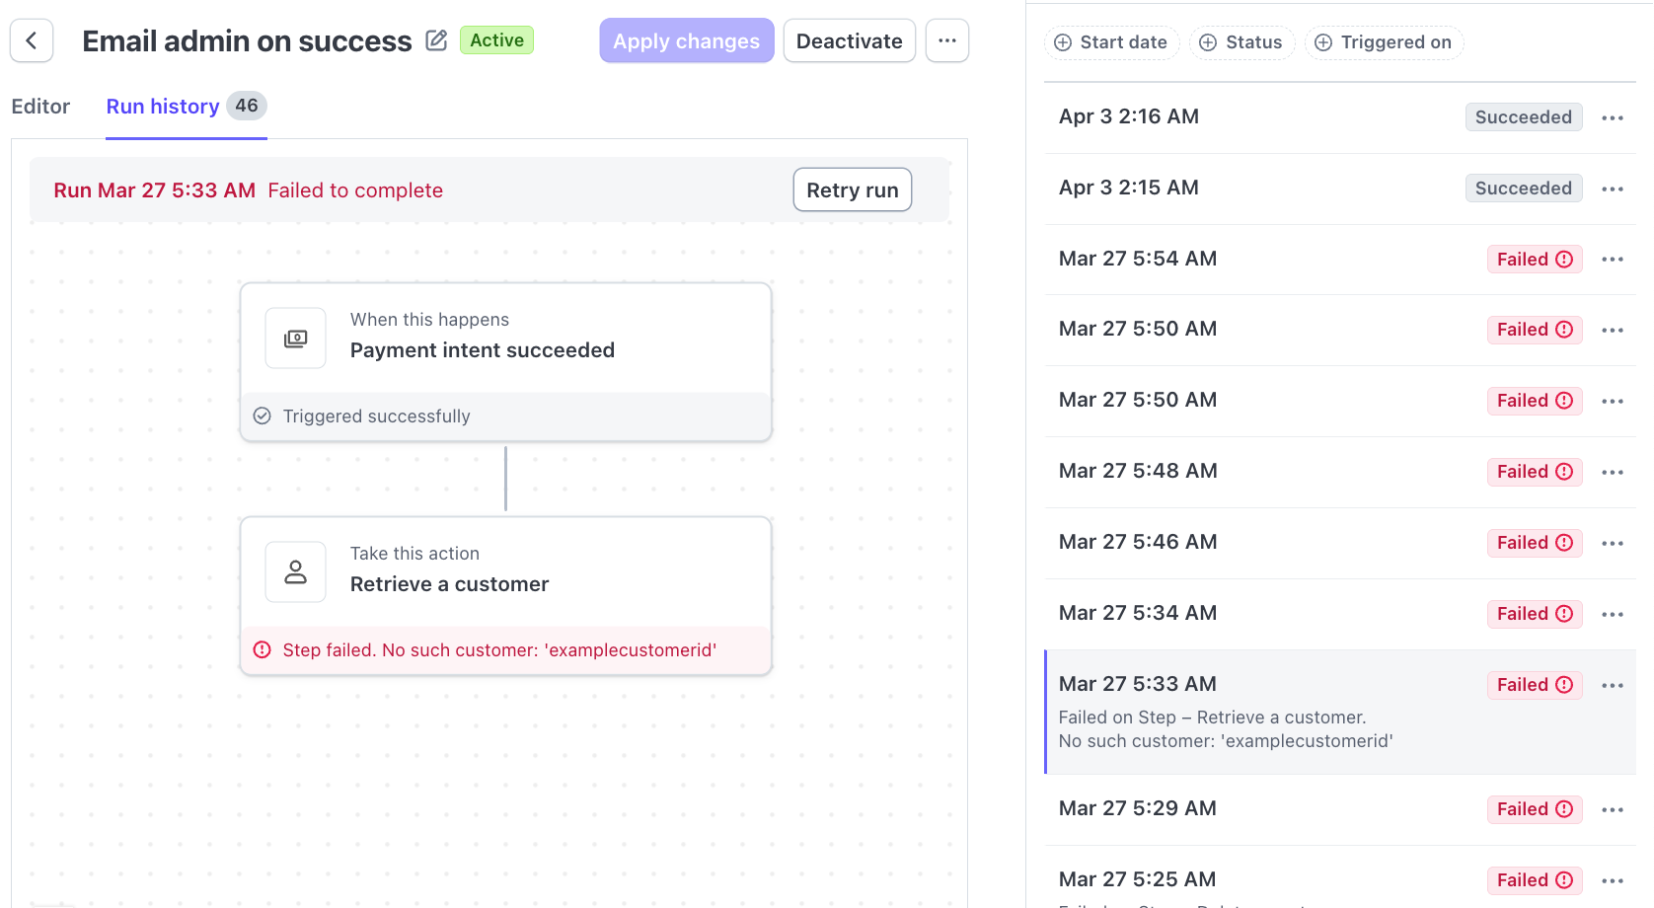The height and width of the screenshot is (908, 1654).
Task: Open the Triggered on filter
Action: [1384, 42]
